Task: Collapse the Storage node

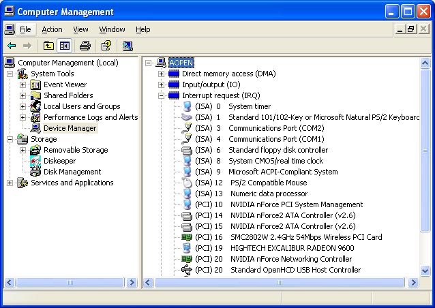Action: pyautogui.click(x=10, y=139)
